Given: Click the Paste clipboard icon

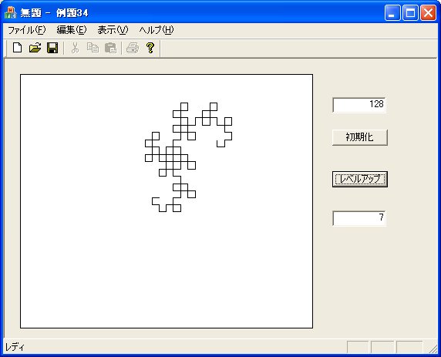Looking at the screenshot, I should (110, 48).
